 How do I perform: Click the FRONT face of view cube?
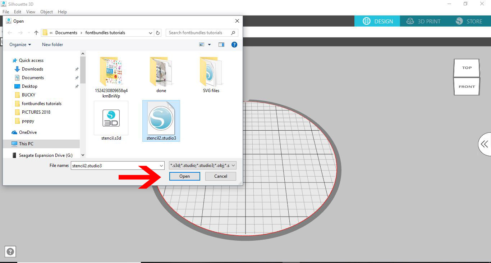pos(467,86)
